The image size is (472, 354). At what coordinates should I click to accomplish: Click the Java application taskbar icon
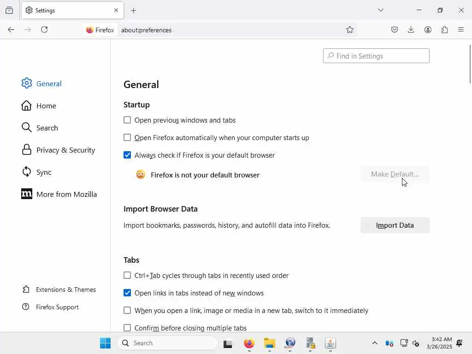click(330, 343)
